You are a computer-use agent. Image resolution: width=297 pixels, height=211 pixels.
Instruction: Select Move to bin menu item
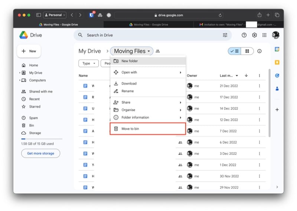point(148,129)
